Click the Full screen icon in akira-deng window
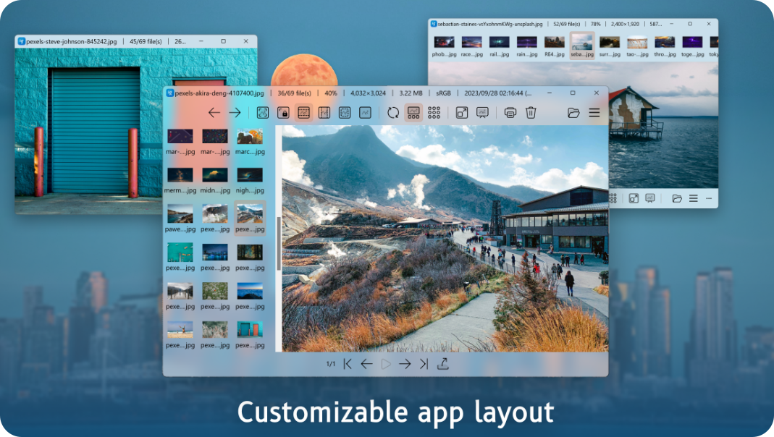 tap(461, 112)
